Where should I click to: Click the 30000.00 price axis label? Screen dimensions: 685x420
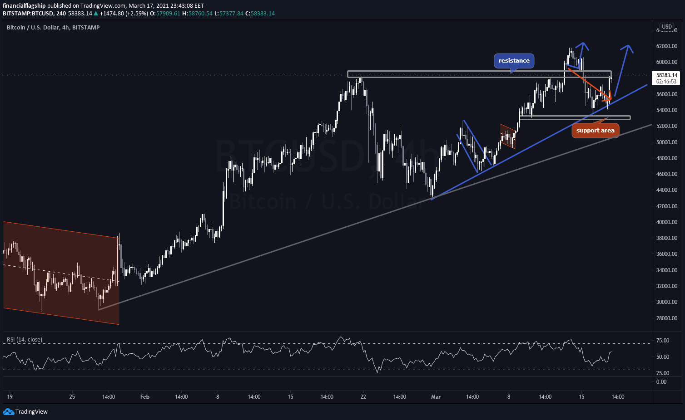pyautogui.click(x=667, y=302)
